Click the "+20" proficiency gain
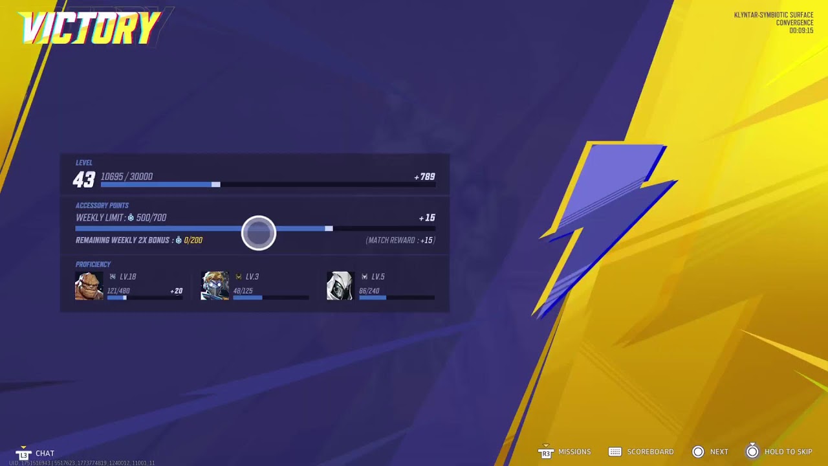 click(x=176, y=291)
